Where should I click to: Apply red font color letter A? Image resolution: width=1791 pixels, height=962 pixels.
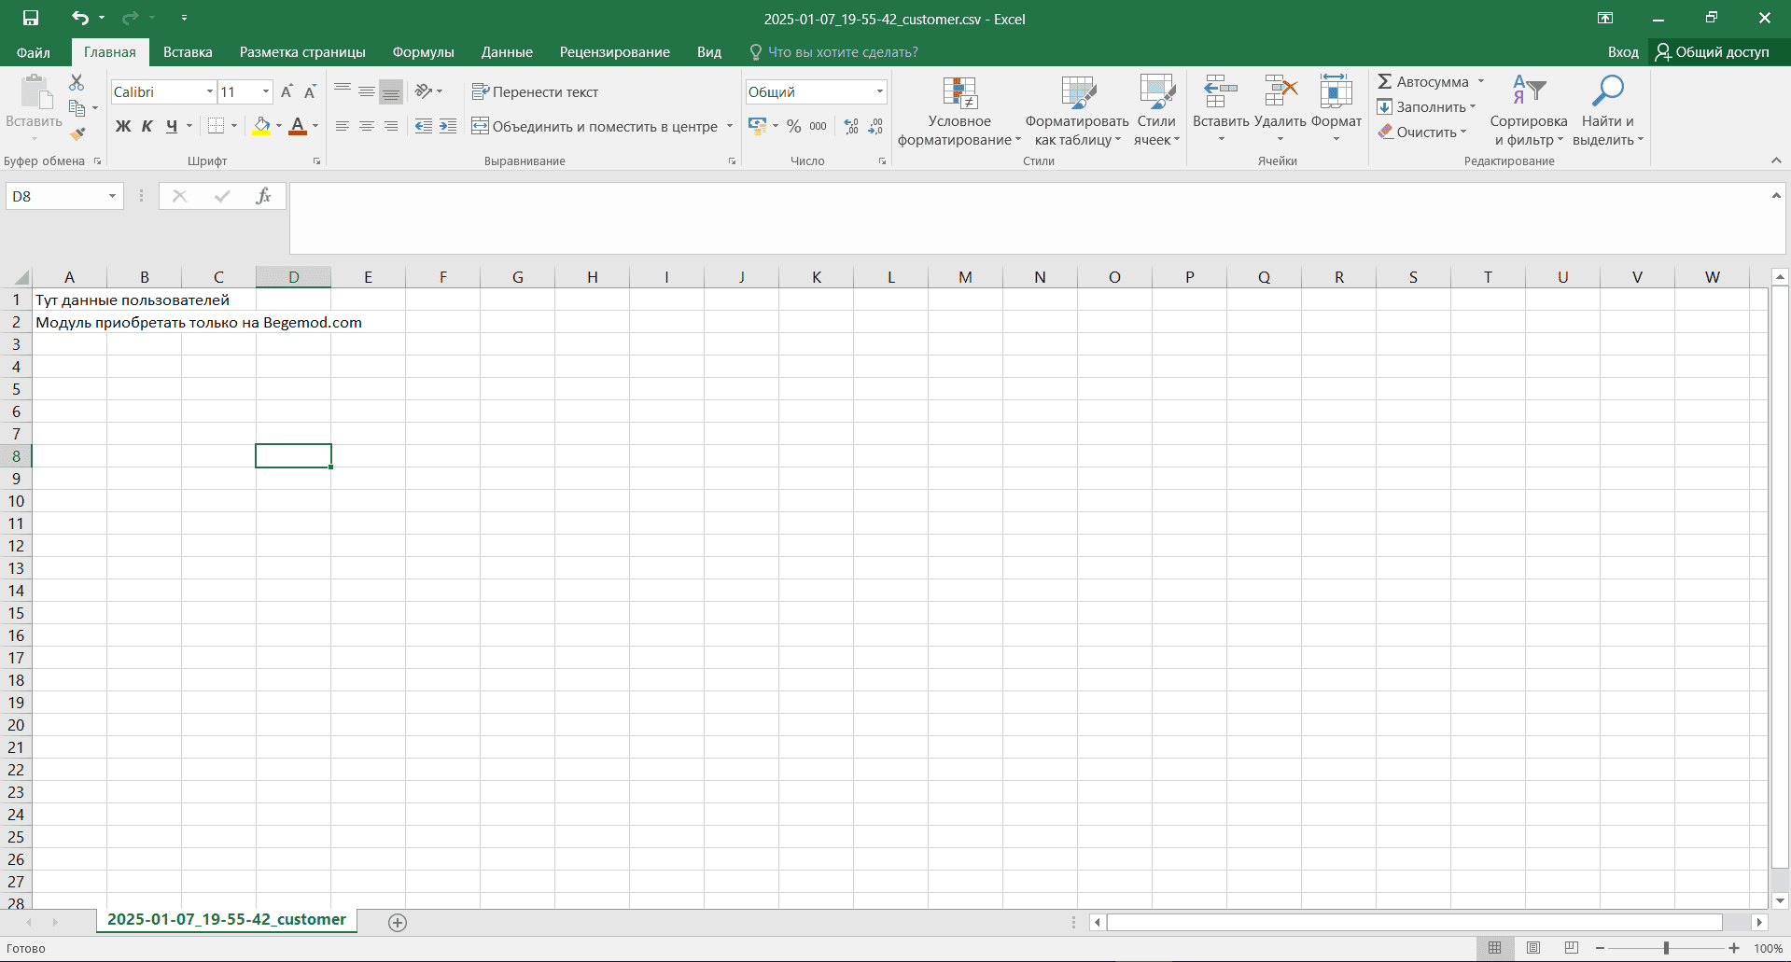point(298,126)
